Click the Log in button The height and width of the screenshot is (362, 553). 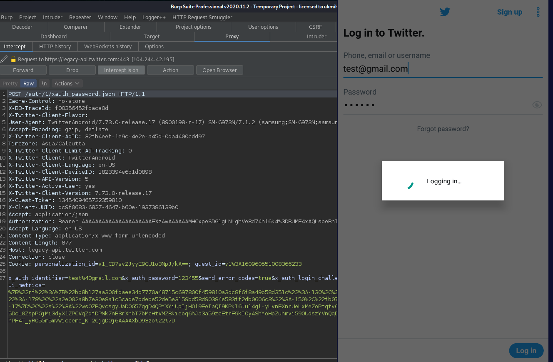pos(526,351)
